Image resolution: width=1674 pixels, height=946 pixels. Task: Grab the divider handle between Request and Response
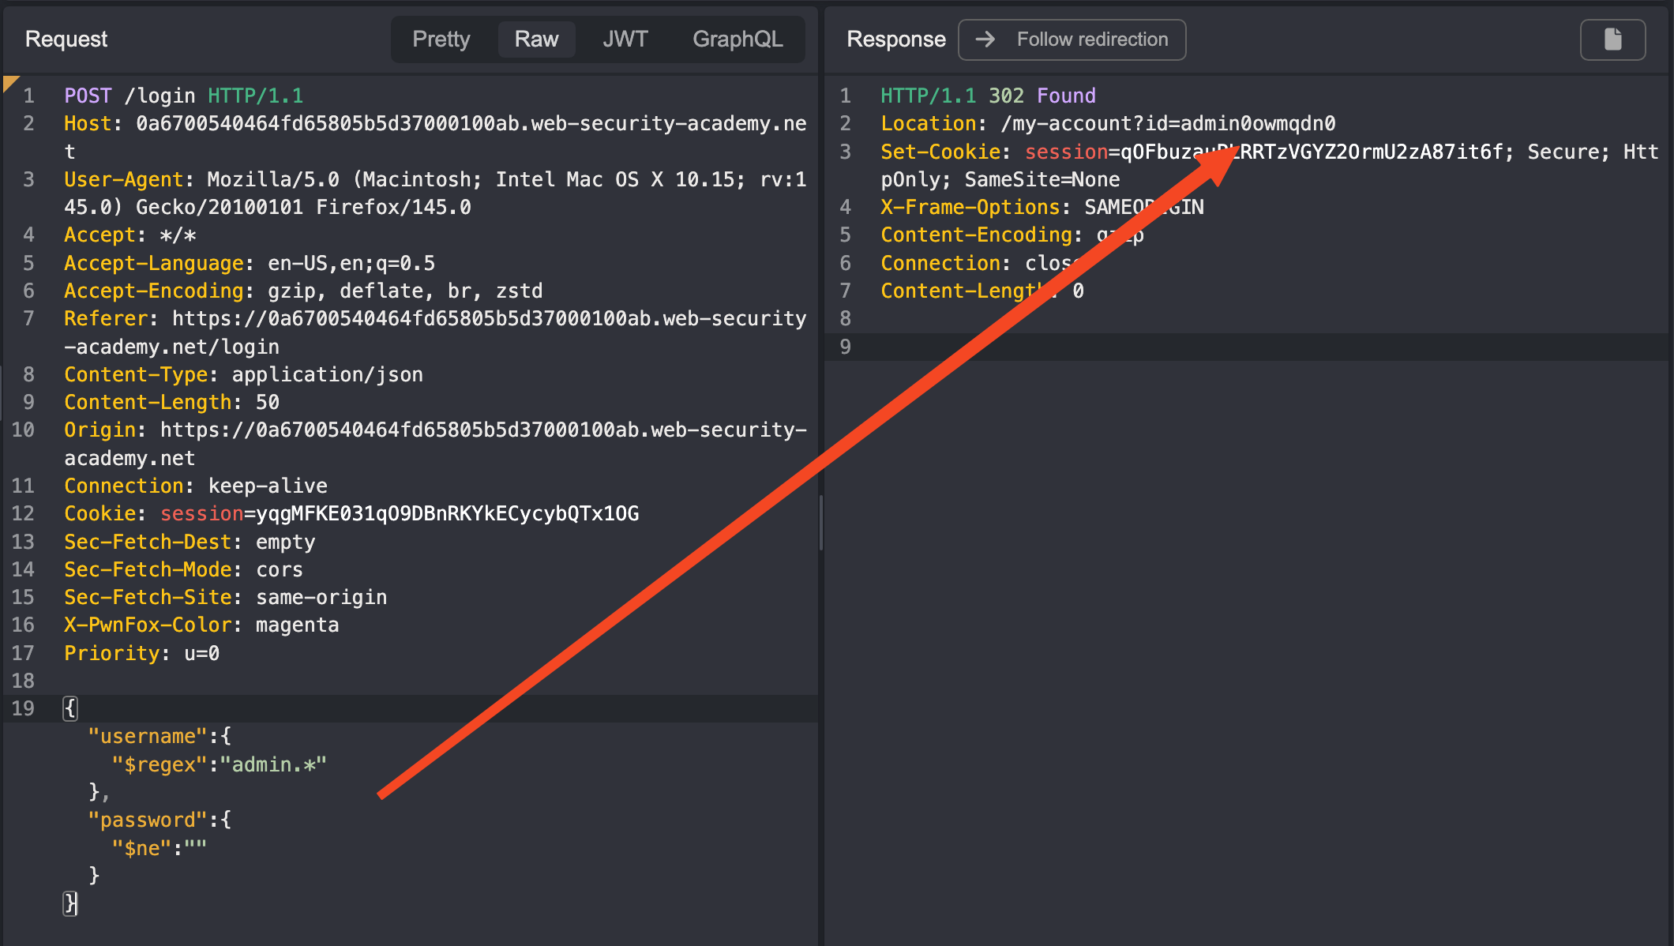(x=821, y=521)
